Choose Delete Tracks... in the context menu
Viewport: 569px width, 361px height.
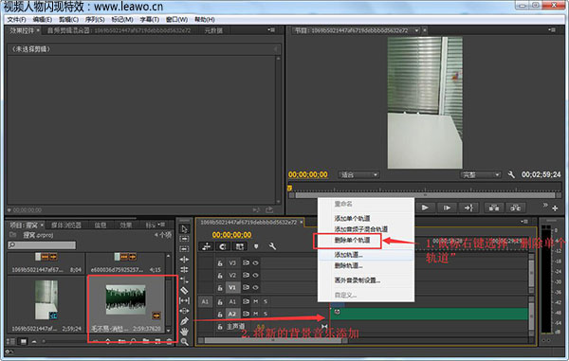[348, 265]
